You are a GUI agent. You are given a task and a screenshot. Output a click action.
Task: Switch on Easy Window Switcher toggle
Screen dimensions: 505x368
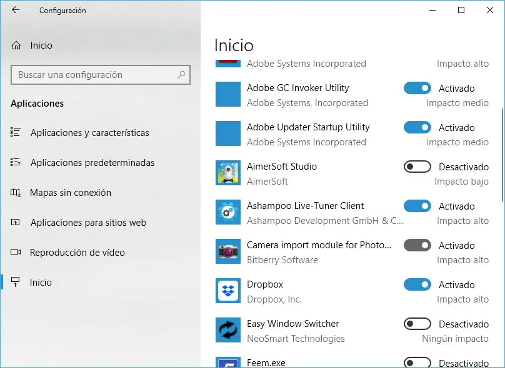pyautogui.click(x=417, y=324)
